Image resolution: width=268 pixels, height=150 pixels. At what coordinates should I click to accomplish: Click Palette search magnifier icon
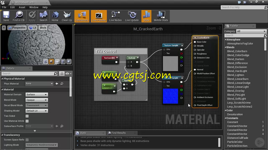tap(265, 35)
